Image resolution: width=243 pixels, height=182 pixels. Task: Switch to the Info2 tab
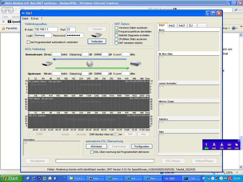point(172,25)
